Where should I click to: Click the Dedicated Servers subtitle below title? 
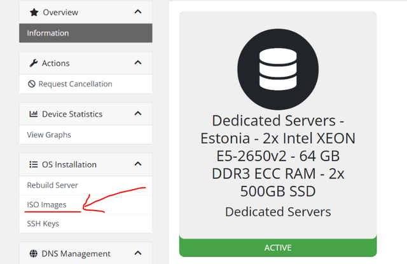[278, 212]
